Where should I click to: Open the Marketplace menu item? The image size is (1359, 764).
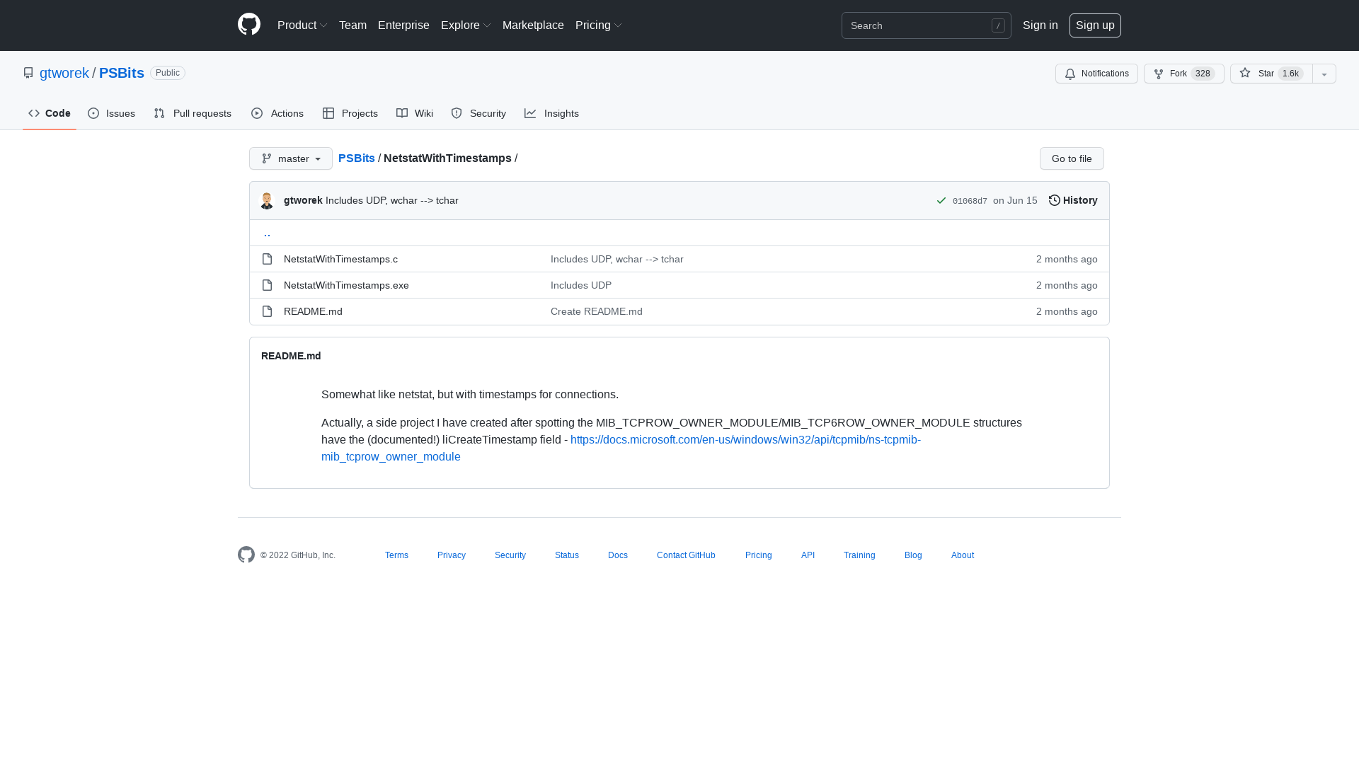click(x=533, y=25)
